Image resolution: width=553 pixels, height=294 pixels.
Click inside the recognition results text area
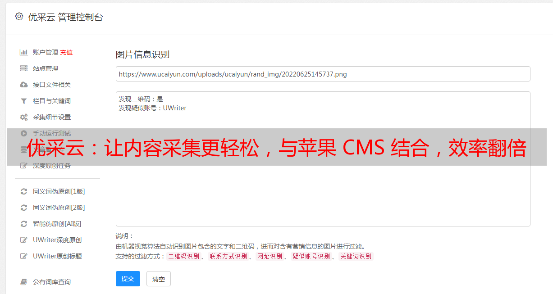tap(323, 159)
